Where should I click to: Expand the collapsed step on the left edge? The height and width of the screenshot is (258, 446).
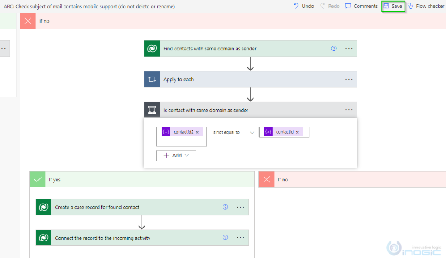4,48
